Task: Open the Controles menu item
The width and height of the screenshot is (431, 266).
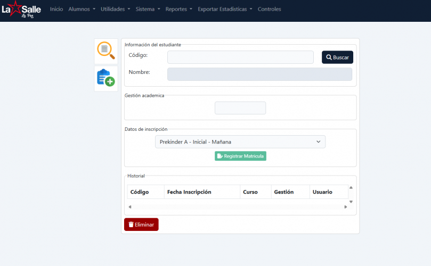Action: point(269,9)
